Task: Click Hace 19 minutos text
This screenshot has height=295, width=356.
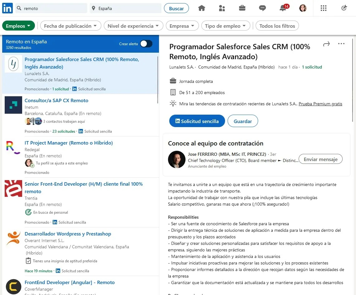Action: coord(38,271)
